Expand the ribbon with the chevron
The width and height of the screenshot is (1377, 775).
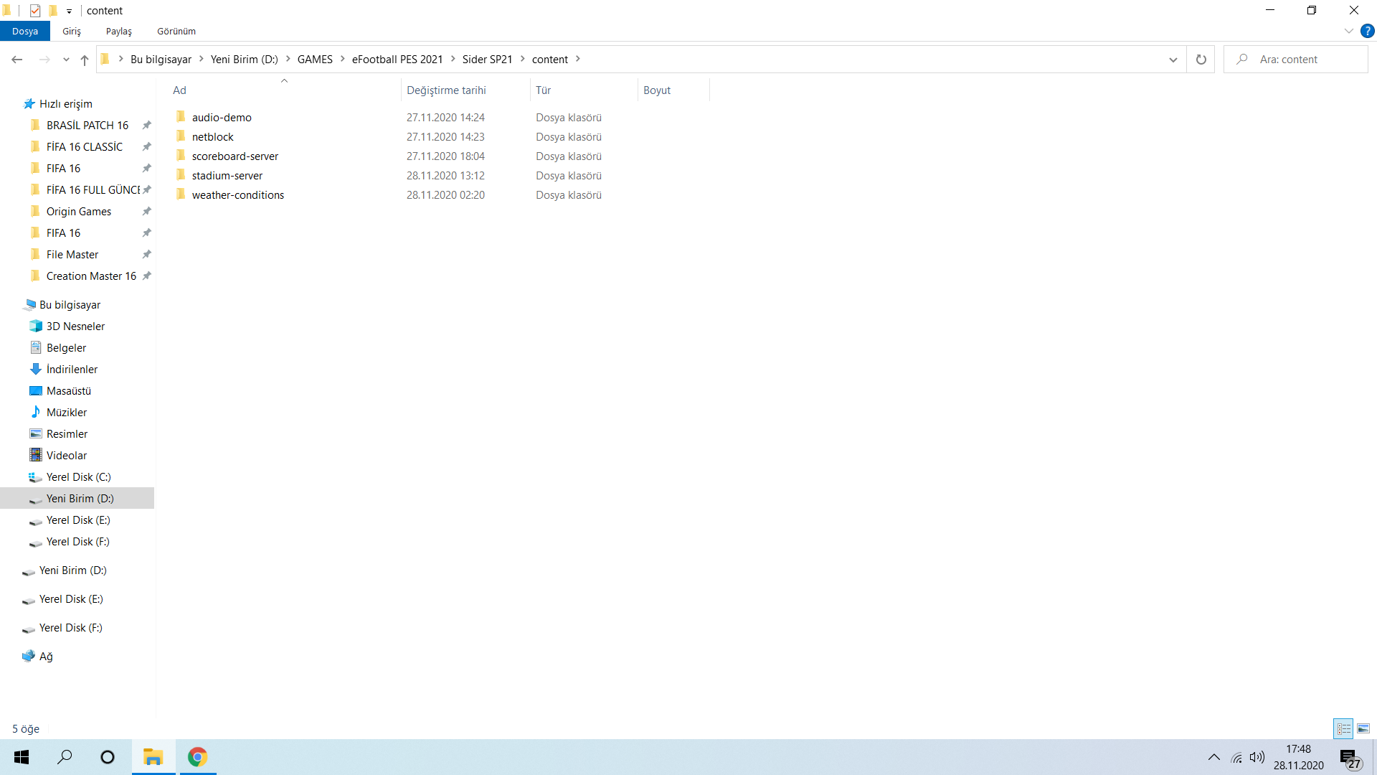(x=1348, y=31)
